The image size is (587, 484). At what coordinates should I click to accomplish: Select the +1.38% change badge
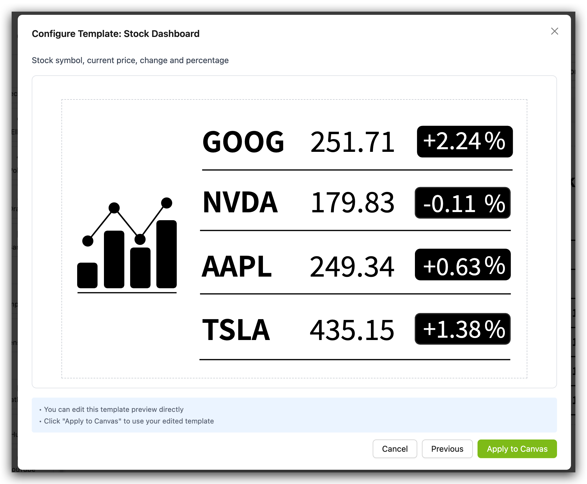point(463,329)
